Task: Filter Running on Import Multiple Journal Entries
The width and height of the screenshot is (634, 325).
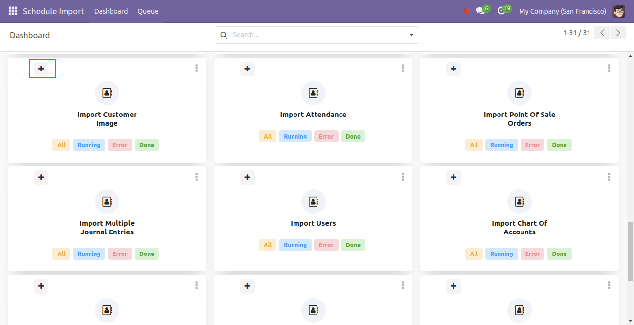Action: click(x=89, y=254)
